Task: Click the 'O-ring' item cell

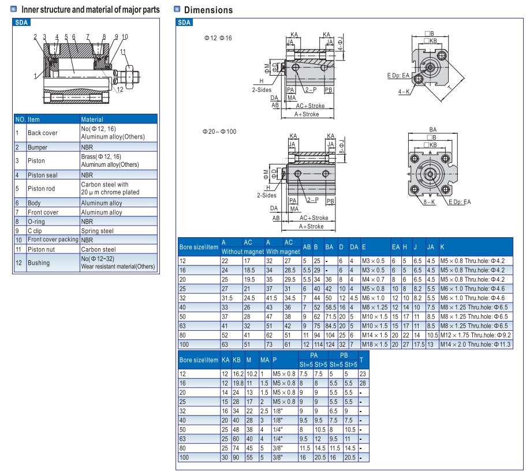Action: (x=53, y=221)
